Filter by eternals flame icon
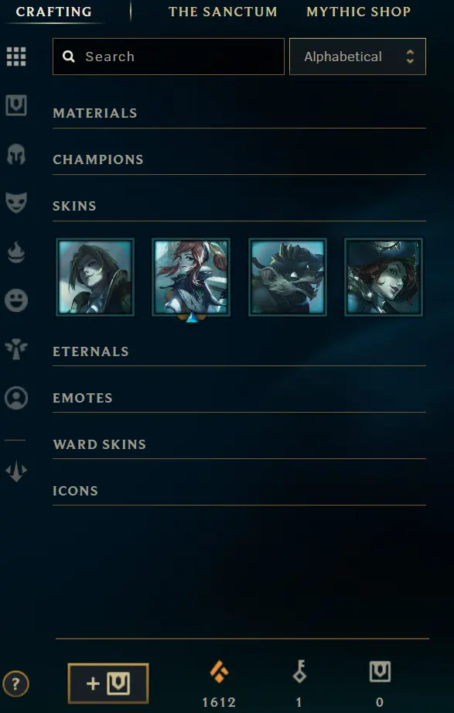The width and height of the screenshot is (454, 713). tap(16, 252)
